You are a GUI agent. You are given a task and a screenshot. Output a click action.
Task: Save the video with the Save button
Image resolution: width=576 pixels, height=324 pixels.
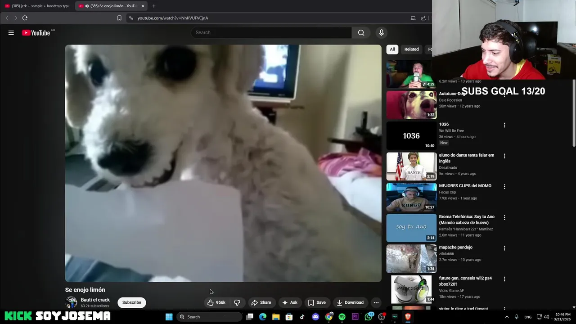click(x=316, y=302)
